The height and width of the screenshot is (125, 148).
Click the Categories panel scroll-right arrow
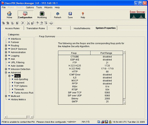pyautogui.click(x=32, y=117)
